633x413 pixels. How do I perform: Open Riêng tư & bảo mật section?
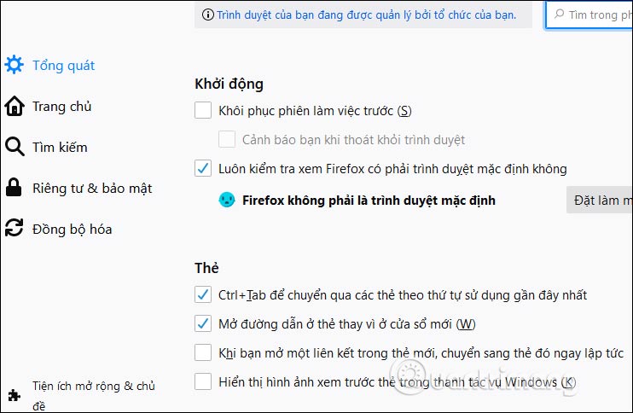tap(92, 188)
